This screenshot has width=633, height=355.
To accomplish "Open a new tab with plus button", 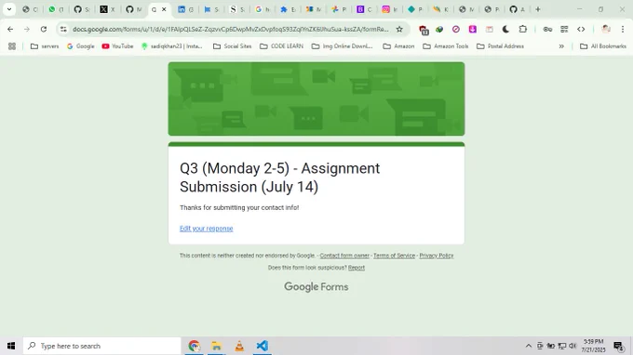I will [538, 9].
